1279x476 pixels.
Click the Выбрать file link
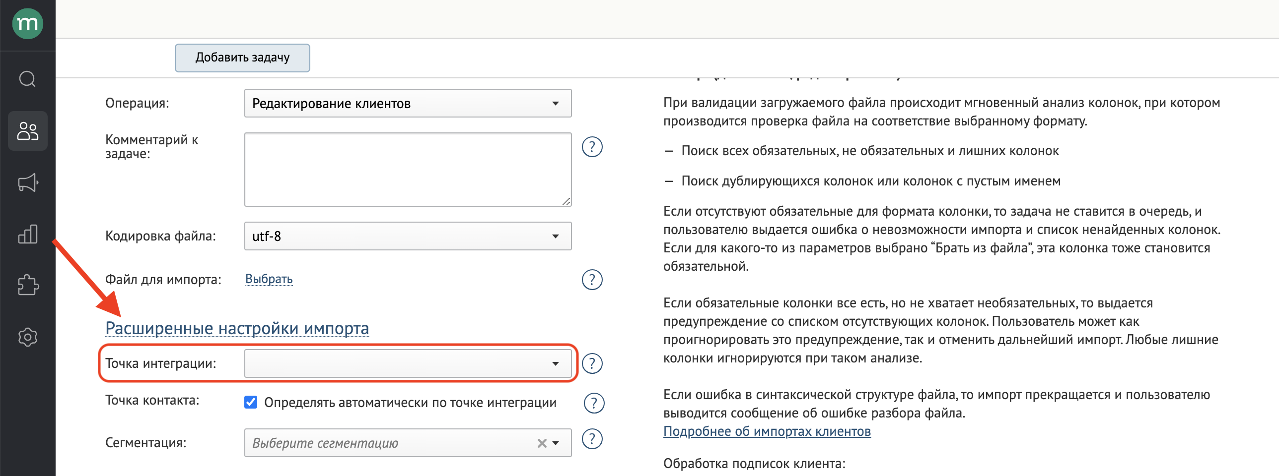269,279
